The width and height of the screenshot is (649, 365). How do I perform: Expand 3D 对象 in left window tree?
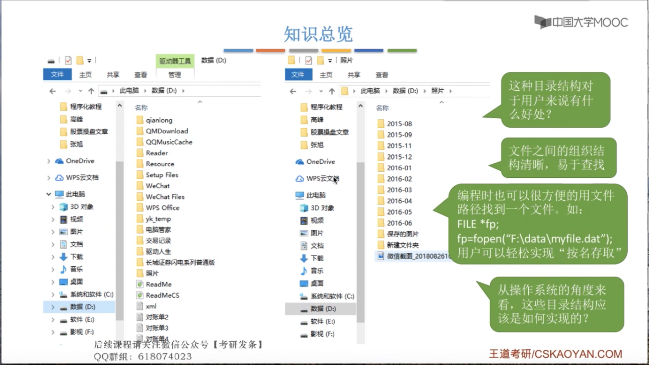53,207
